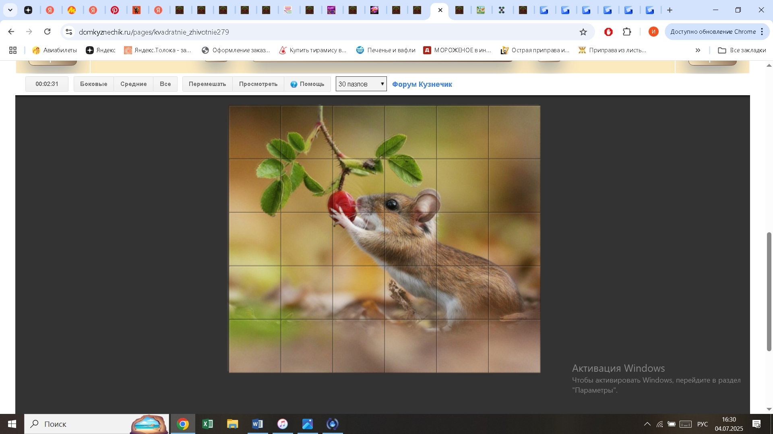Open the МОРОЖЕНОЕ в ин... bookmark
This screenshot has height=434, width=773.
[457, 50]
